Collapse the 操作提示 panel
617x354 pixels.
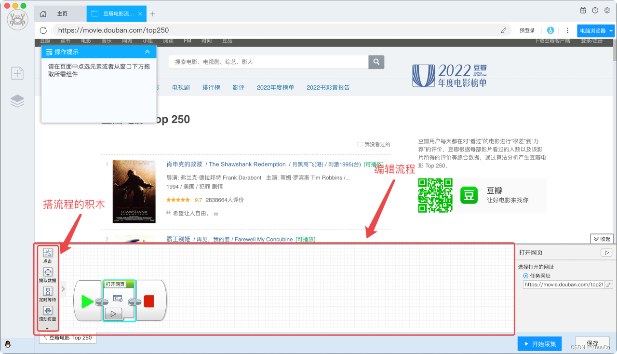tap(148, 52)
